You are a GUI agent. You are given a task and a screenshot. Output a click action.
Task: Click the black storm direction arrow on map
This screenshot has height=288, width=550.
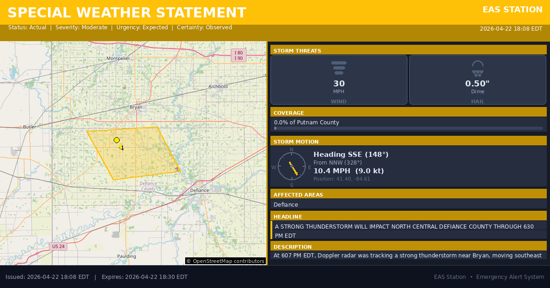coord(121,147)
